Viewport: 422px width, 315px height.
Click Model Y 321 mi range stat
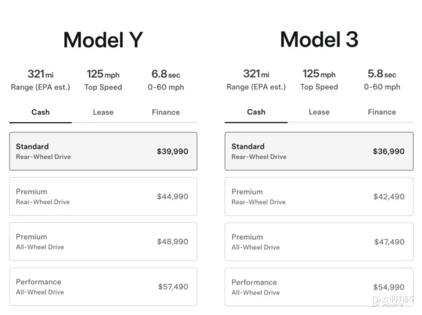coord(40,80)
